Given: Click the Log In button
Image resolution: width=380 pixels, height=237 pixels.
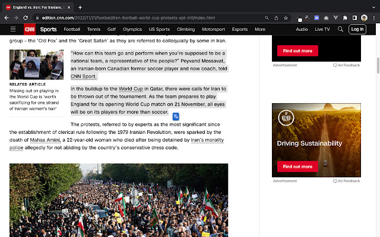Looking at the screenshot, I should 357,29.
